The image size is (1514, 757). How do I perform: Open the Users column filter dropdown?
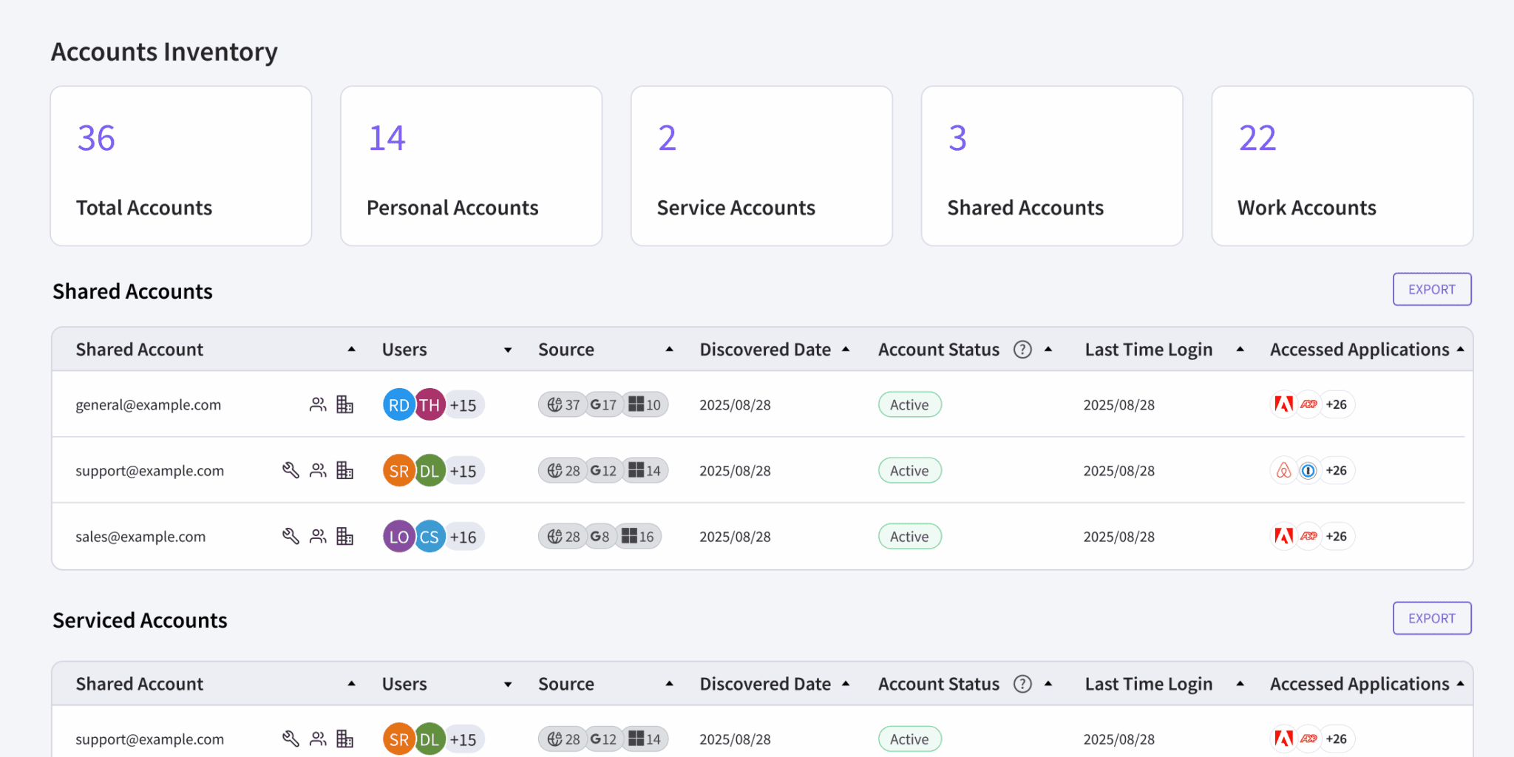click(x=508, y=350)
